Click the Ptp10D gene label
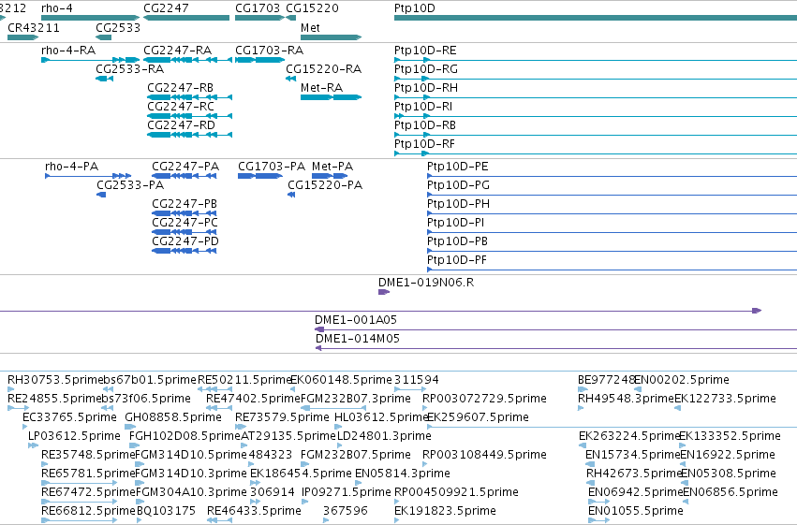The width and height of the screenshot is (797, 525). (x=415, y=8)
